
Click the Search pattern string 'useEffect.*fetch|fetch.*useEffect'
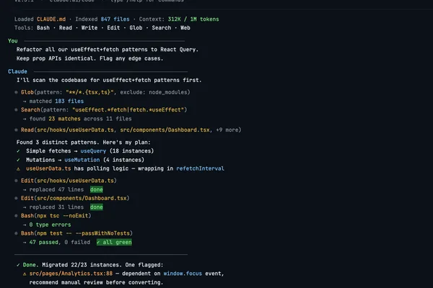pos(128,109)
